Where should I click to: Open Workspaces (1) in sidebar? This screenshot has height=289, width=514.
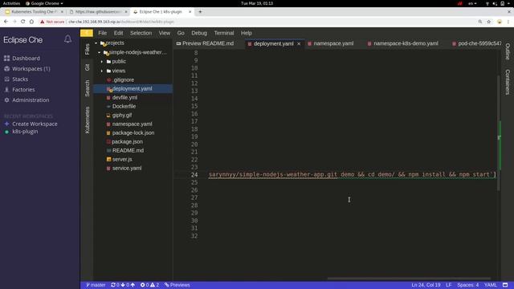pos(31,69)
